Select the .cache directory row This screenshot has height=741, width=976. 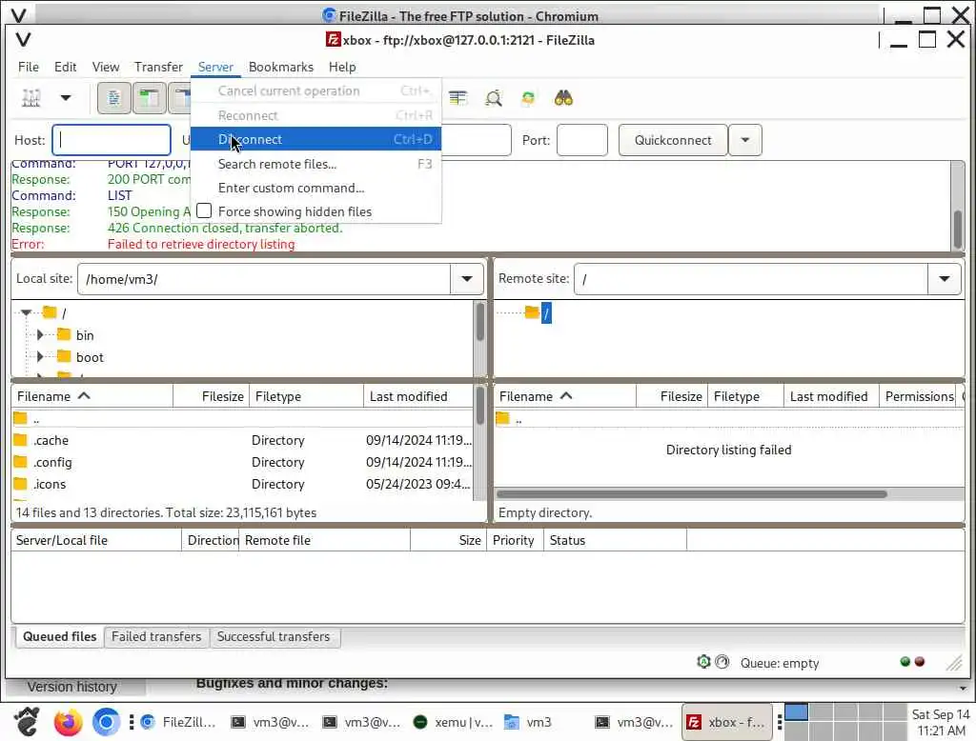pos(242,440)
